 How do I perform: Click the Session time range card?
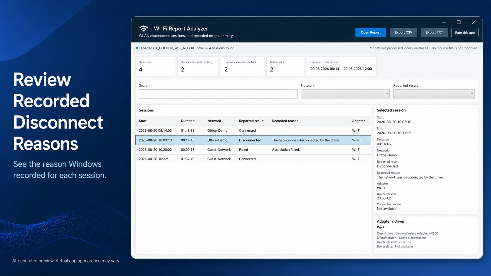pyautogui.click(x=341, y=66)
